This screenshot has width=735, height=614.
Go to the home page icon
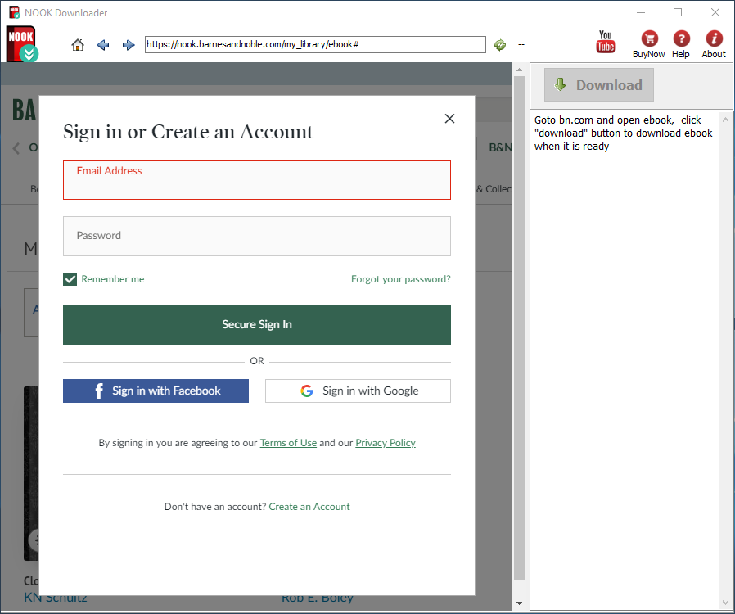[x=78, y=45]
